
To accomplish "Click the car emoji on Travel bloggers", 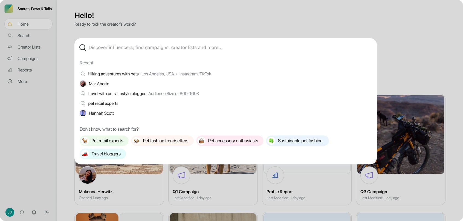I will coord(85,154).
